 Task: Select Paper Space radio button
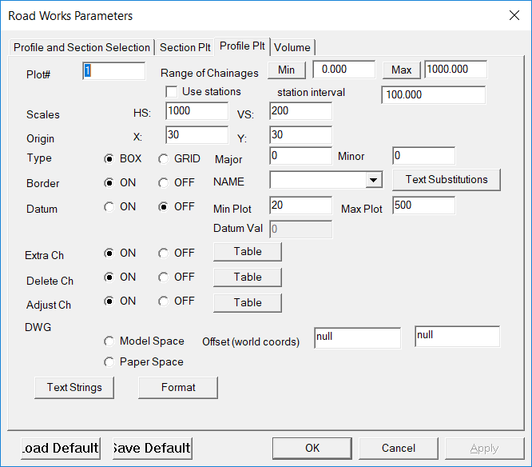tap(109, 361)
